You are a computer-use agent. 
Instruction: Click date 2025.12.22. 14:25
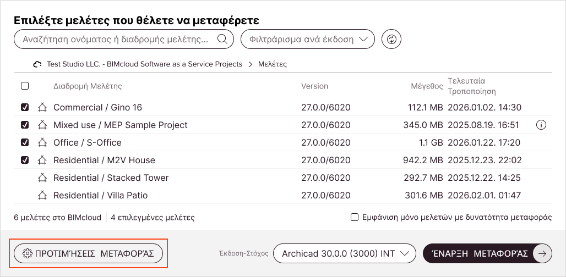[x=484, y=178]
